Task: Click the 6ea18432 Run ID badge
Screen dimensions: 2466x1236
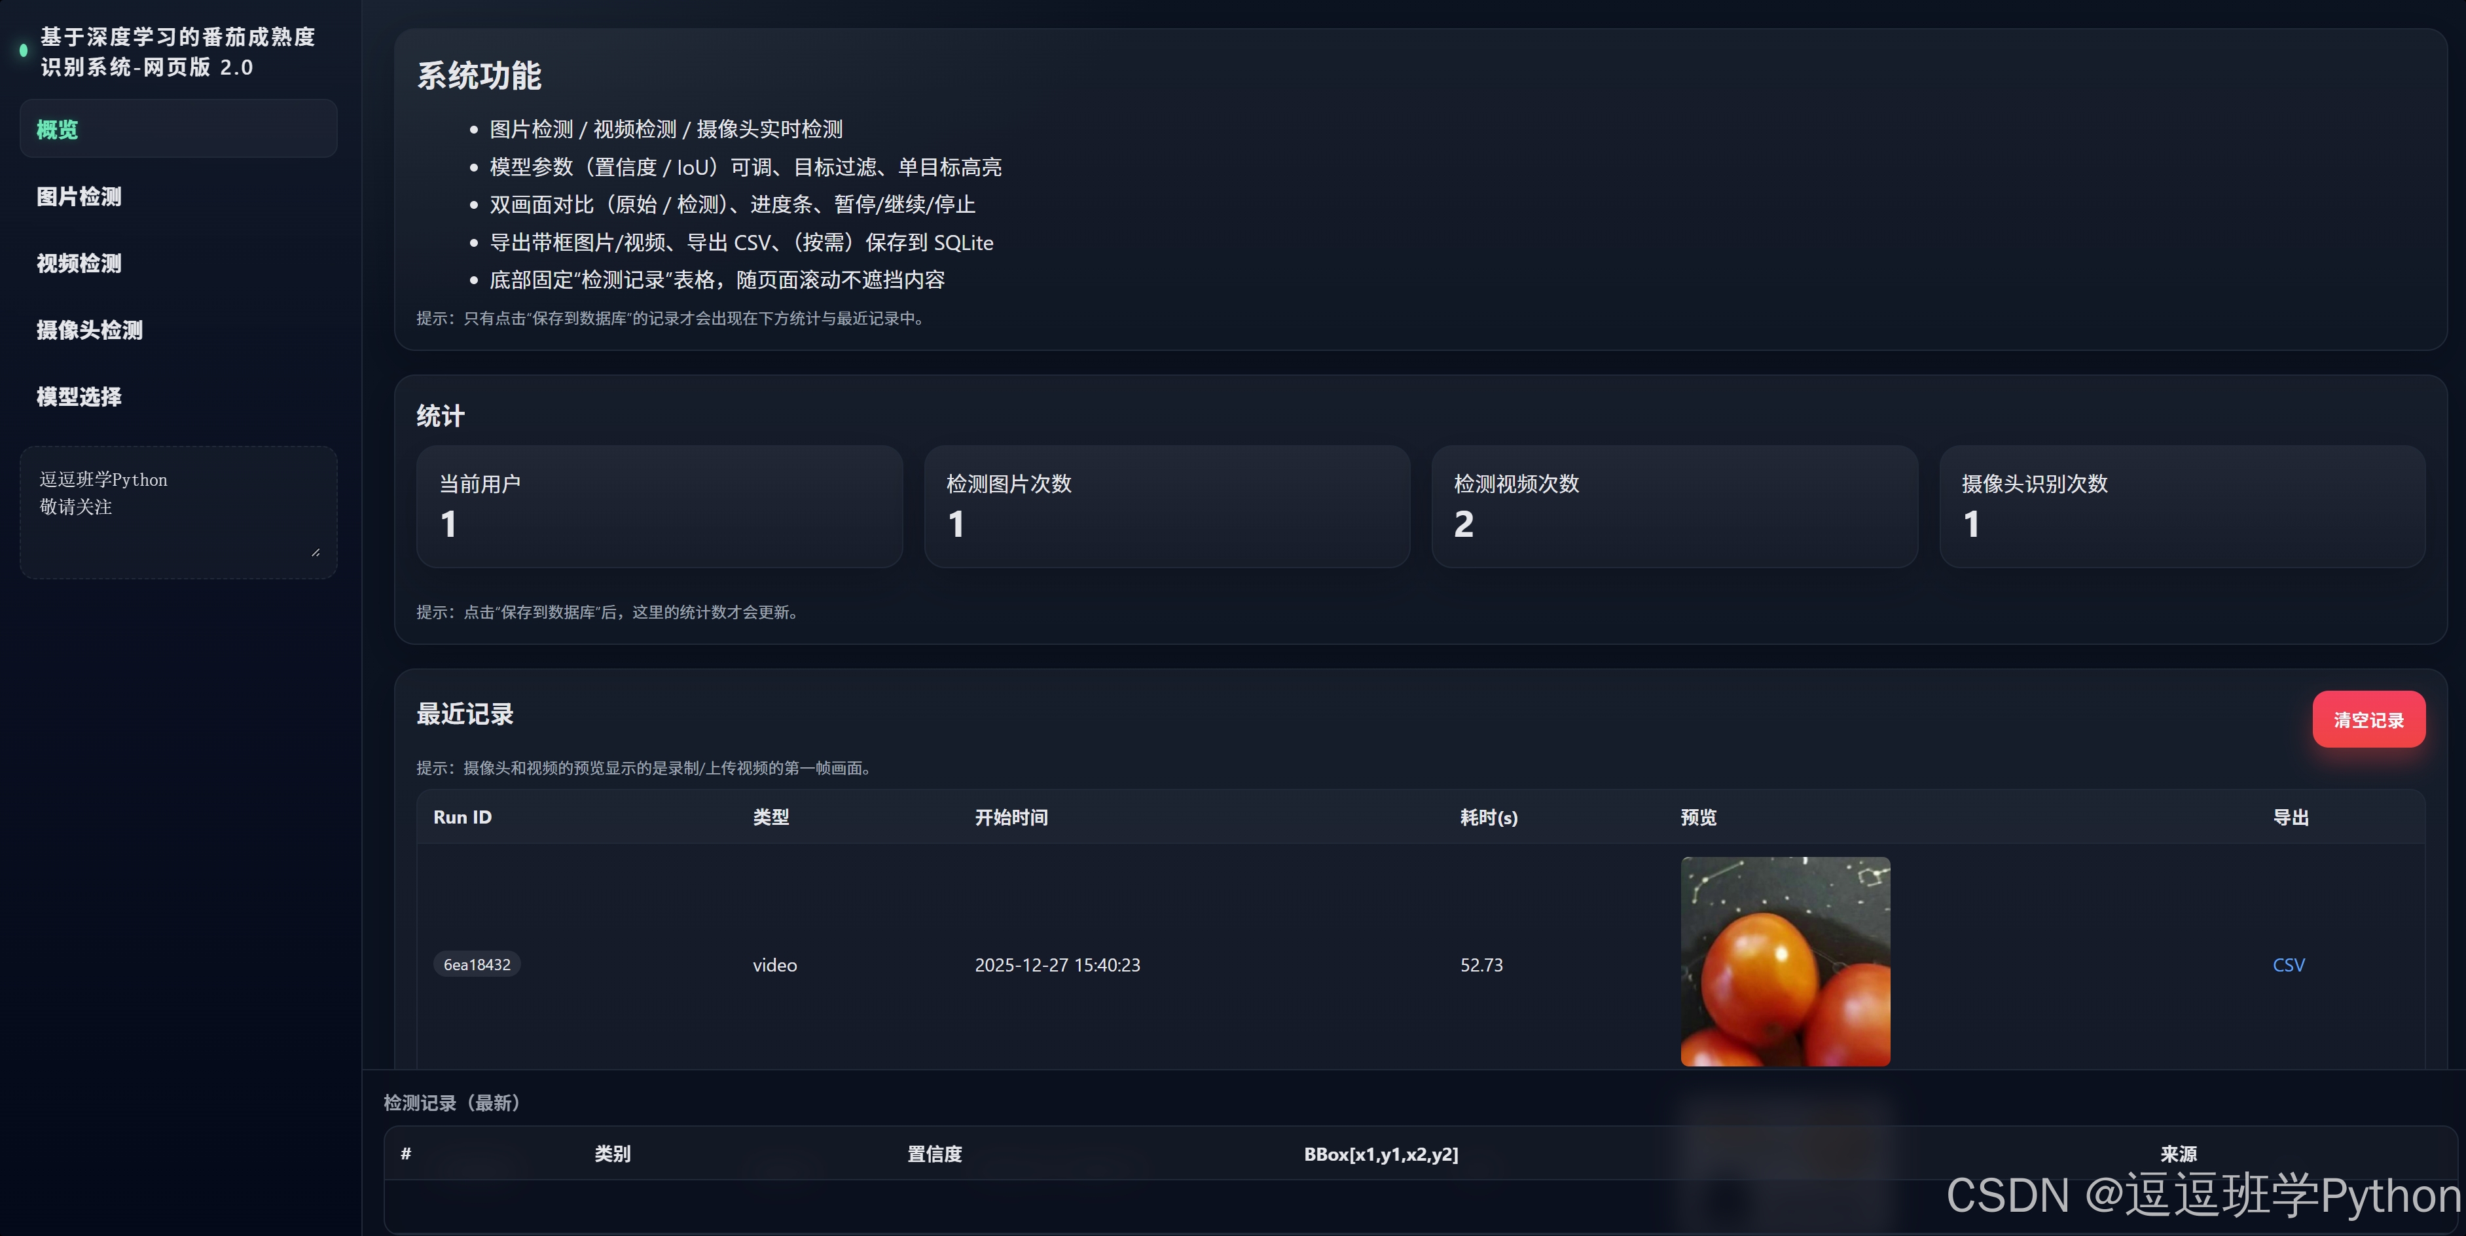Action: pos(477,964)
